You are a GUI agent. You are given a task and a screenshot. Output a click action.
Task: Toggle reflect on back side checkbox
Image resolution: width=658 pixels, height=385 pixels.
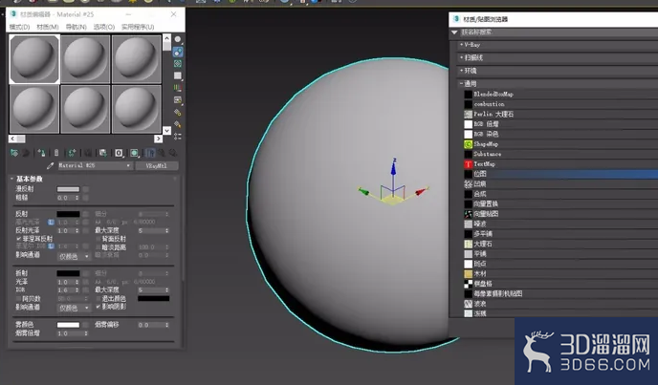coord(99,239)
